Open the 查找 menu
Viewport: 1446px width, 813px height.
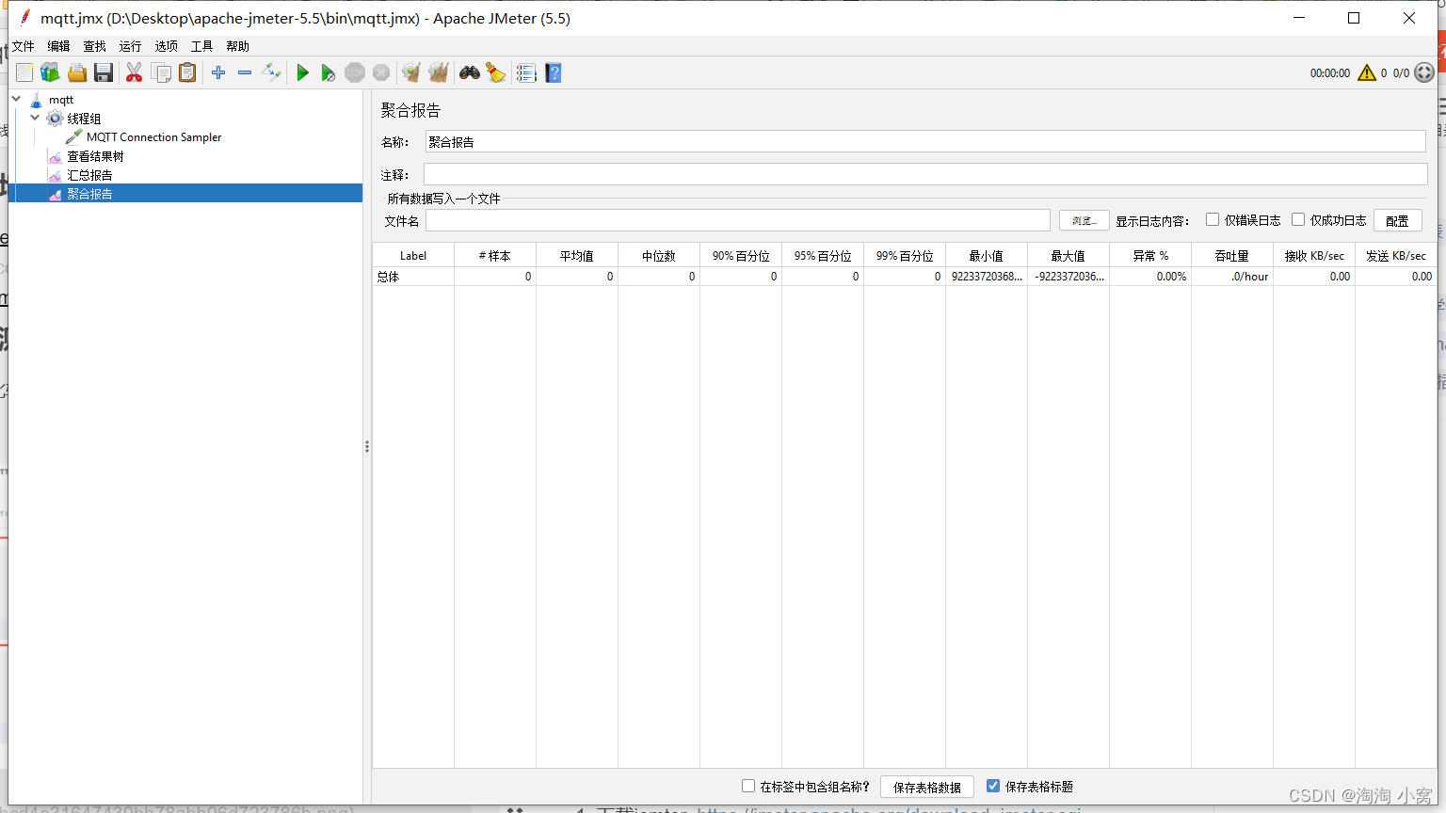[95, 46]
